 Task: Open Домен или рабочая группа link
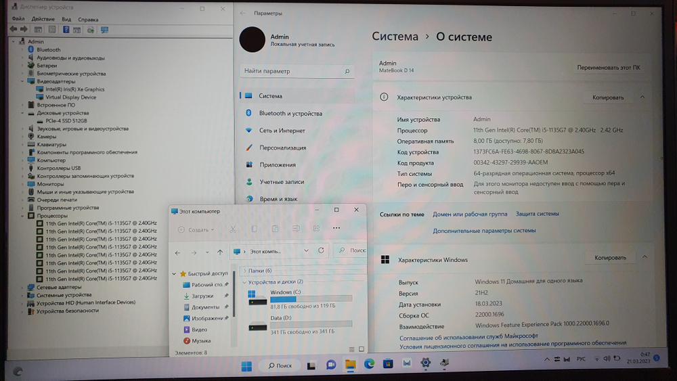pos(470,214)
